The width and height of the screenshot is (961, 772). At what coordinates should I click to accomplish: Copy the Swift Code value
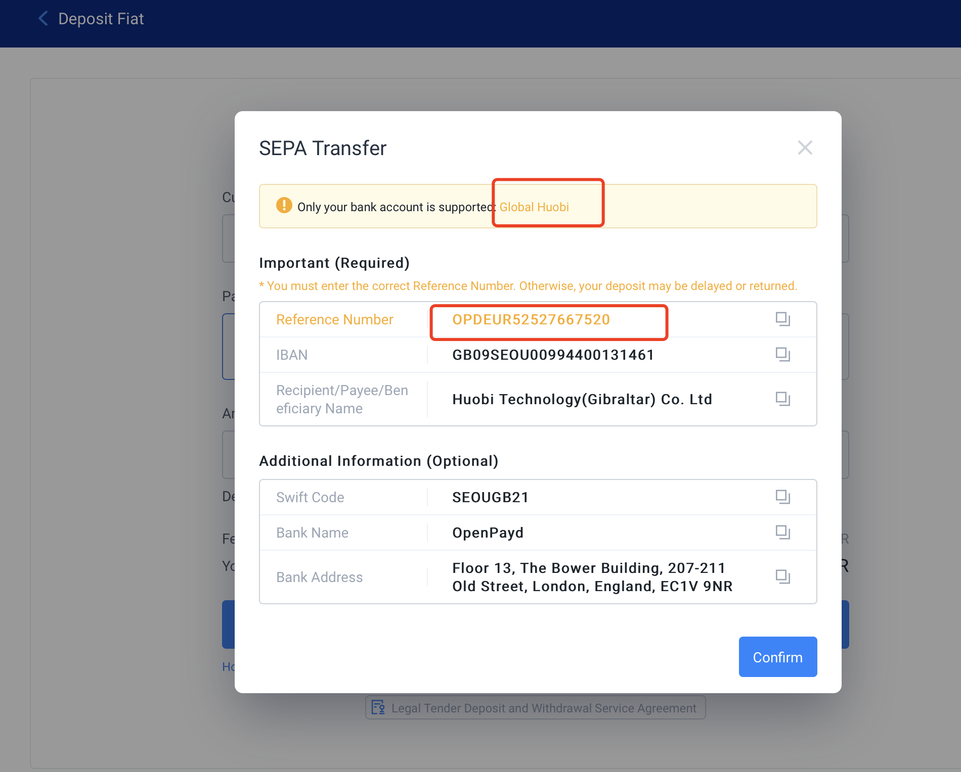[x=783, y=497]
